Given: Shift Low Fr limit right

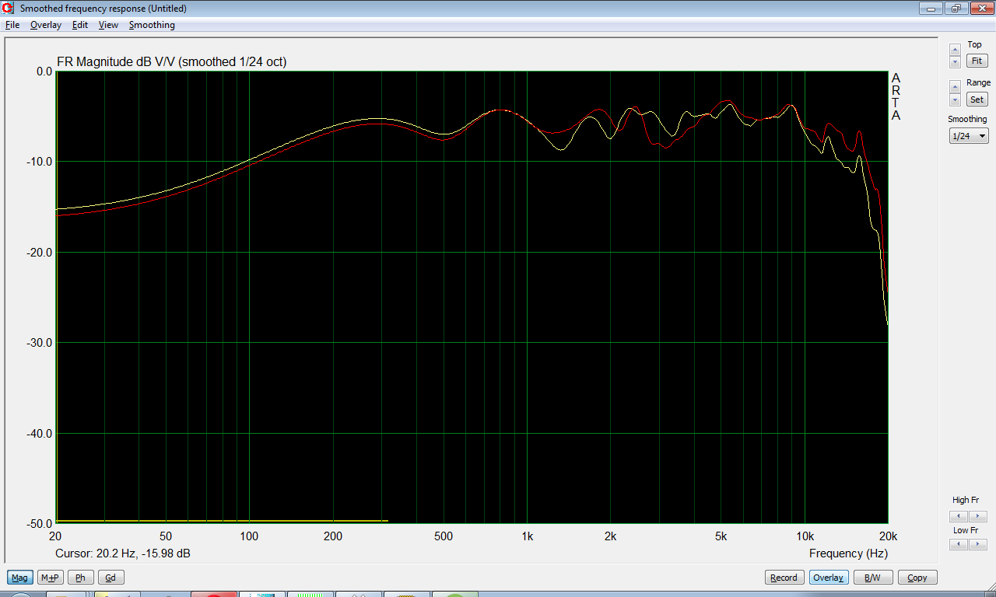Looking at the screenshot, I should click(978, 544).
